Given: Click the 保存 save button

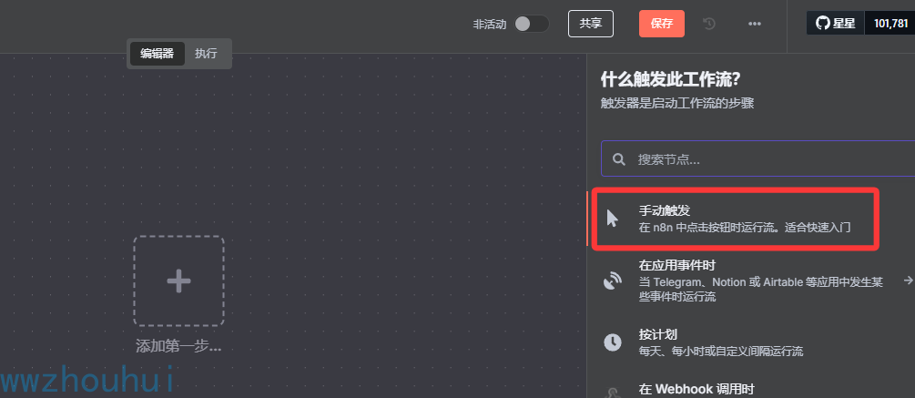Looking at the screenshot, I should click(662, 24).
